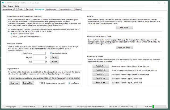This screenshot has height=110, width=170.
Task: Click the Slave Address input field
Action: click(39, 53)
